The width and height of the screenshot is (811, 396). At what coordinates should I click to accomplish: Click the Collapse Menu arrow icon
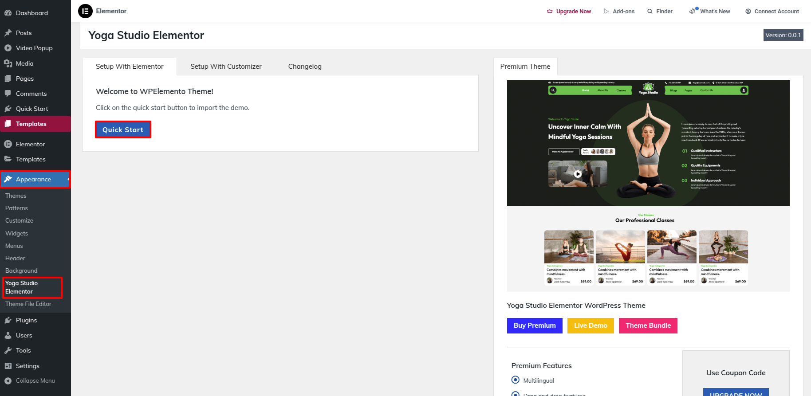pos(8,381)
